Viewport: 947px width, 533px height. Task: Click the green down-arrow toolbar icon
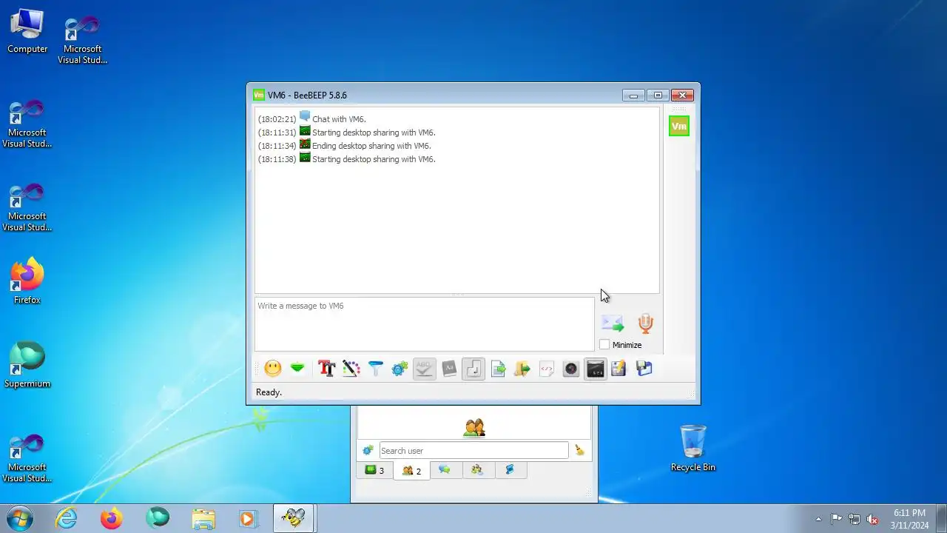tap(297, 368)
